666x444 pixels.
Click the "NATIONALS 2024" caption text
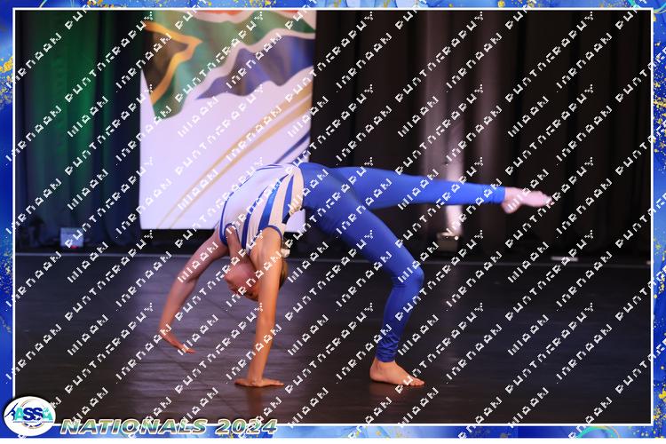[169, 426]
